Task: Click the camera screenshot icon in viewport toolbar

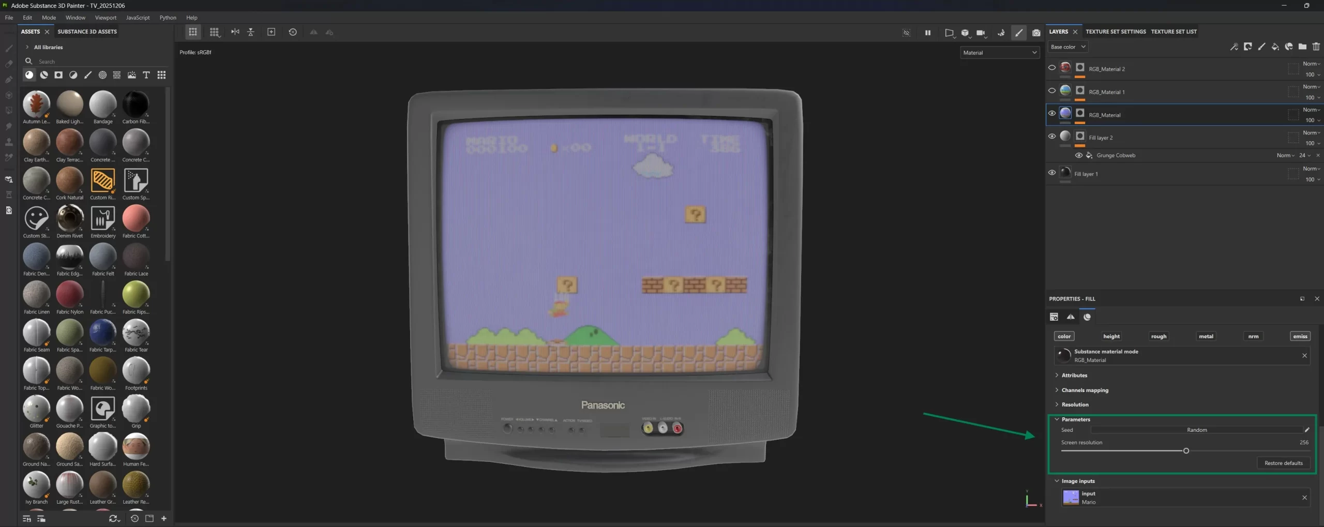Action: pyautogui.click(x=1036, y=33)
